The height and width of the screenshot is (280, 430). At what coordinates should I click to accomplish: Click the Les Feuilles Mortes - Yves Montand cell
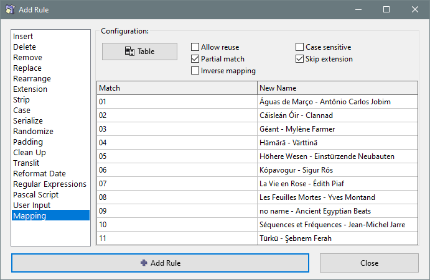(337, 197)
